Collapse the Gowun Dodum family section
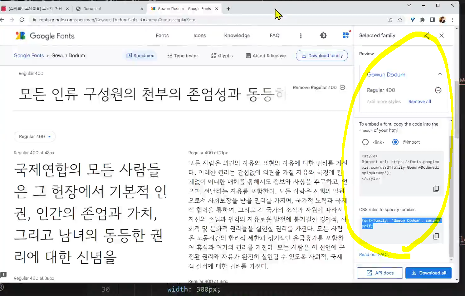 click(x=440, y=74)
